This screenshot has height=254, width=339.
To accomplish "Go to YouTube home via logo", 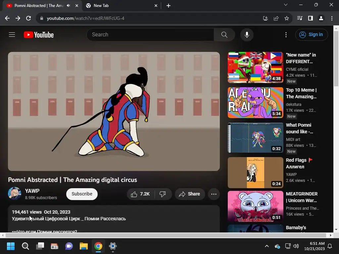I will coord(39,35).
